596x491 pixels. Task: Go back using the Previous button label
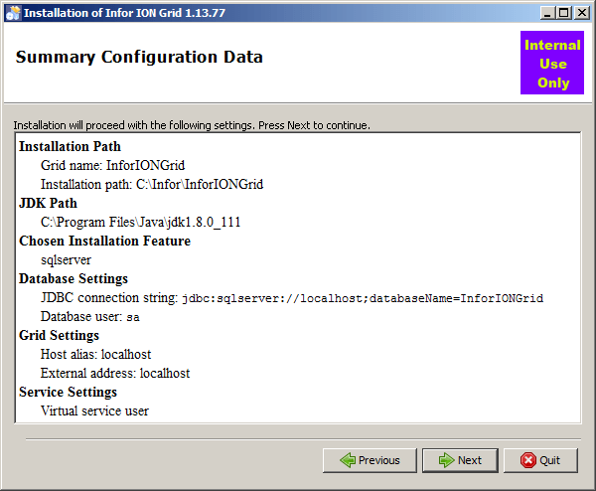pyautogui.click(x=378, y=460)
